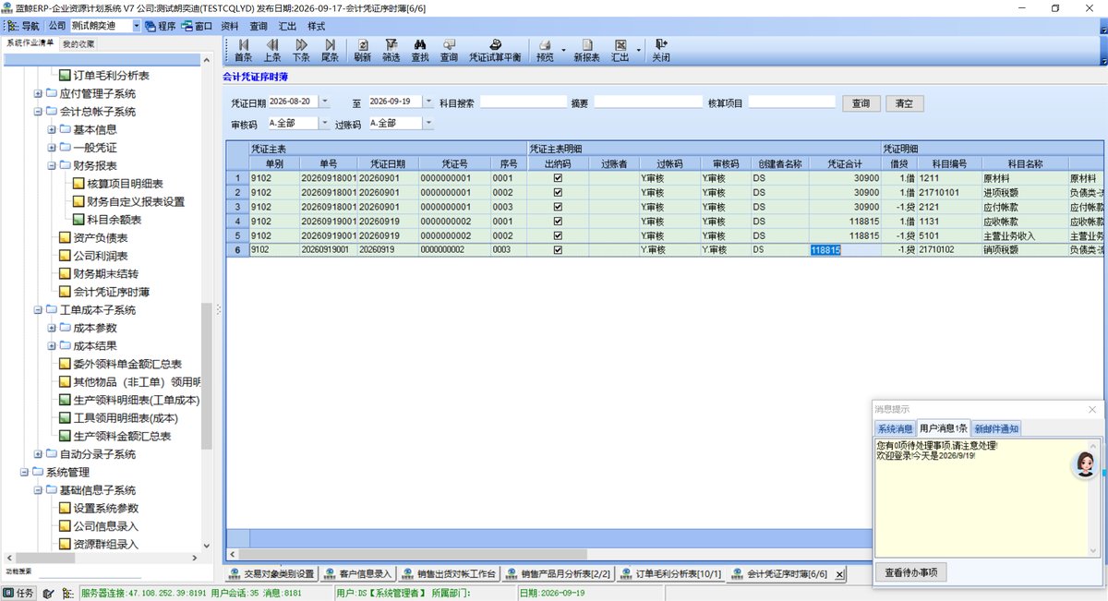Open the 筛选 filter tool
This screenshot has width=1108, height=601.
pos(391,50)
